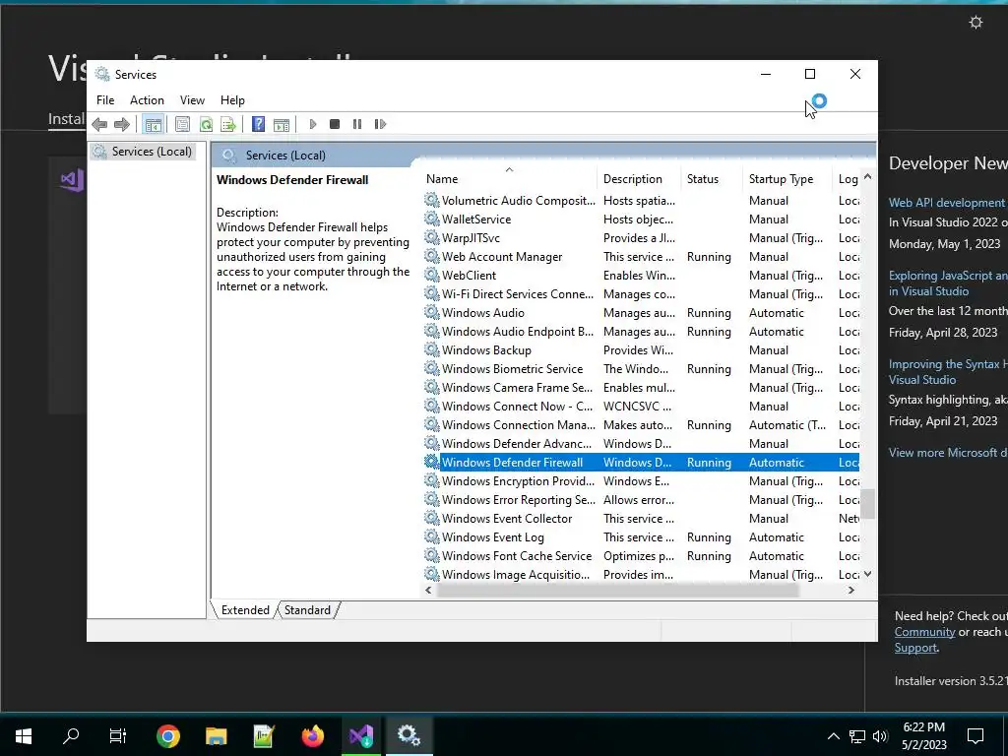Open the Support link in Visual Studio Installer

pyautogui.click(x=915, y=648)
